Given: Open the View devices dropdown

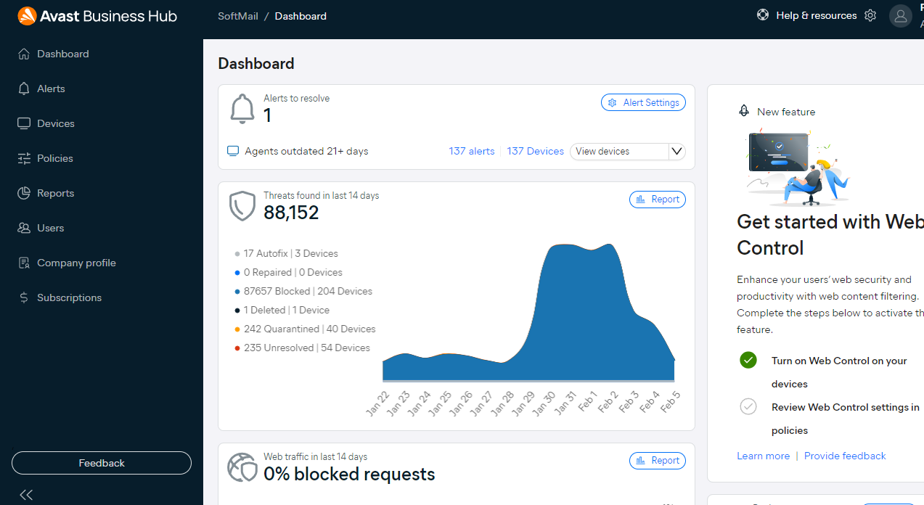Looking at the screenshot, I should point(628,151).
